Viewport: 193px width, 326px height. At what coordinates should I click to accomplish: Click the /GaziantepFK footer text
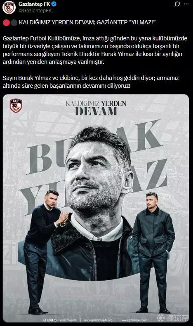(67, 320)
